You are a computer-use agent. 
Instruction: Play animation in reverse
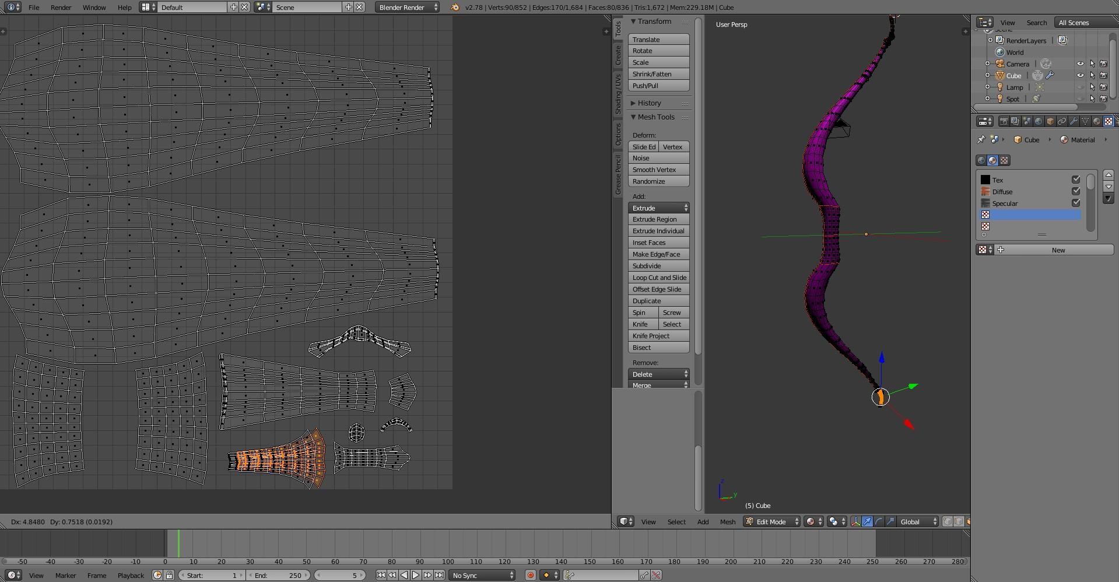tap(404, 575)
